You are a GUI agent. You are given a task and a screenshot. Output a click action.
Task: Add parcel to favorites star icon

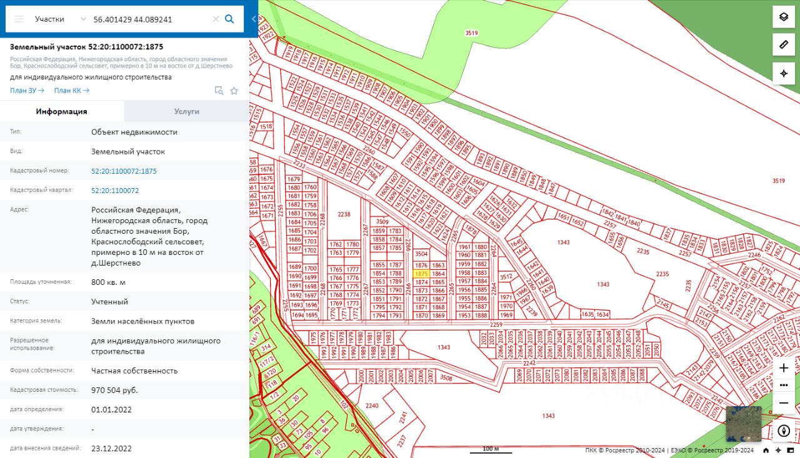(234, 91)
